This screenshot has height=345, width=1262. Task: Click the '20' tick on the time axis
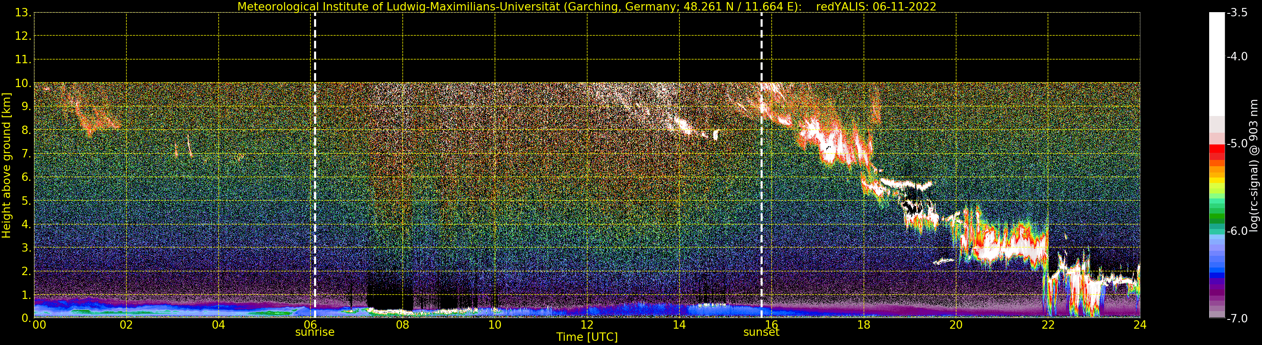(x=956, y=324)
